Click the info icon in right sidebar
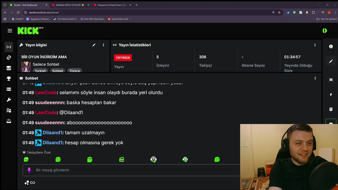The width and height of the screenshot is (338, 190). pyautogui.click(x=331, y=46)
